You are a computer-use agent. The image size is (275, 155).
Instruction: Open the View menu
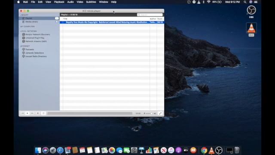point(48,2)
